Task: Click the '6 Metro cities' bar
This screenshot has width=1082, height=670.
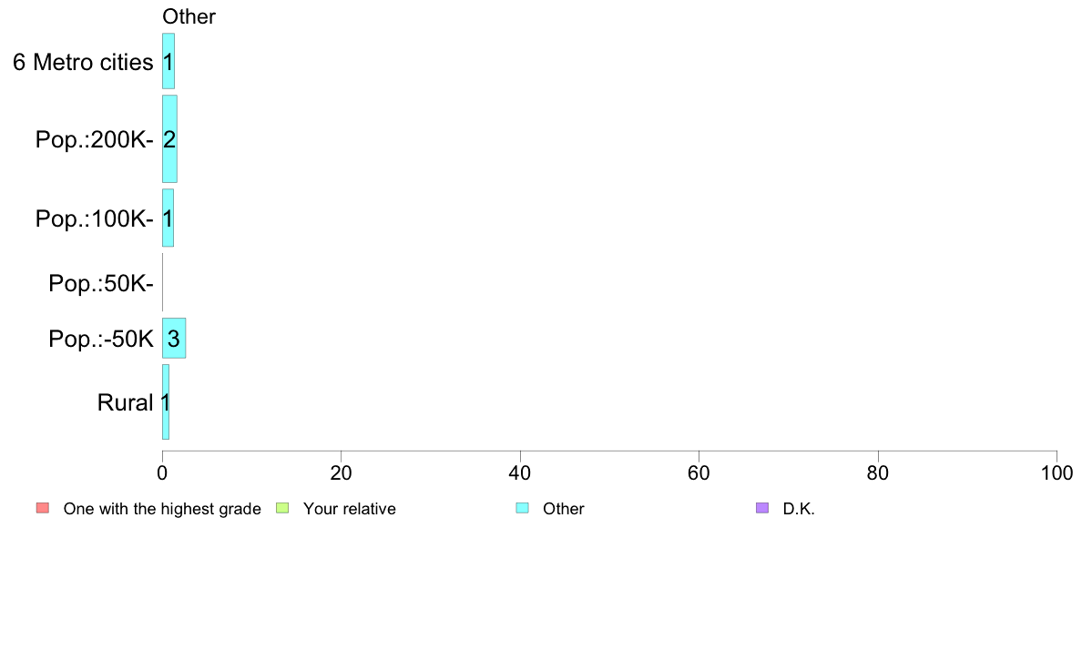Action: coord(168,61)
